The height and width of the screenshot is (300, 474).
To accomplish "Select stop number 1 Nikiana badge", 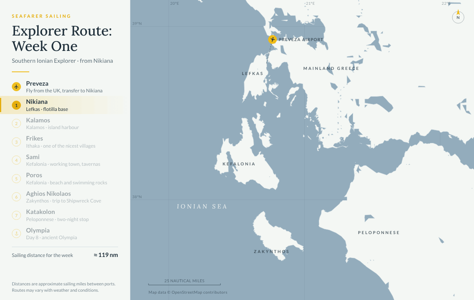I will pos(16,105).
